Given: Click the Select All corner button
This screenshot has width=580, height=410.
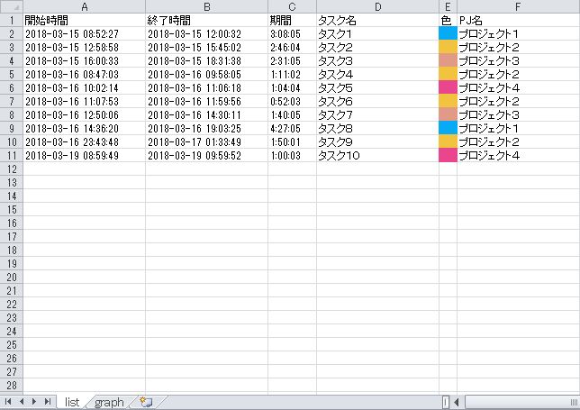Looking at the screenshot, I should 12,6.
